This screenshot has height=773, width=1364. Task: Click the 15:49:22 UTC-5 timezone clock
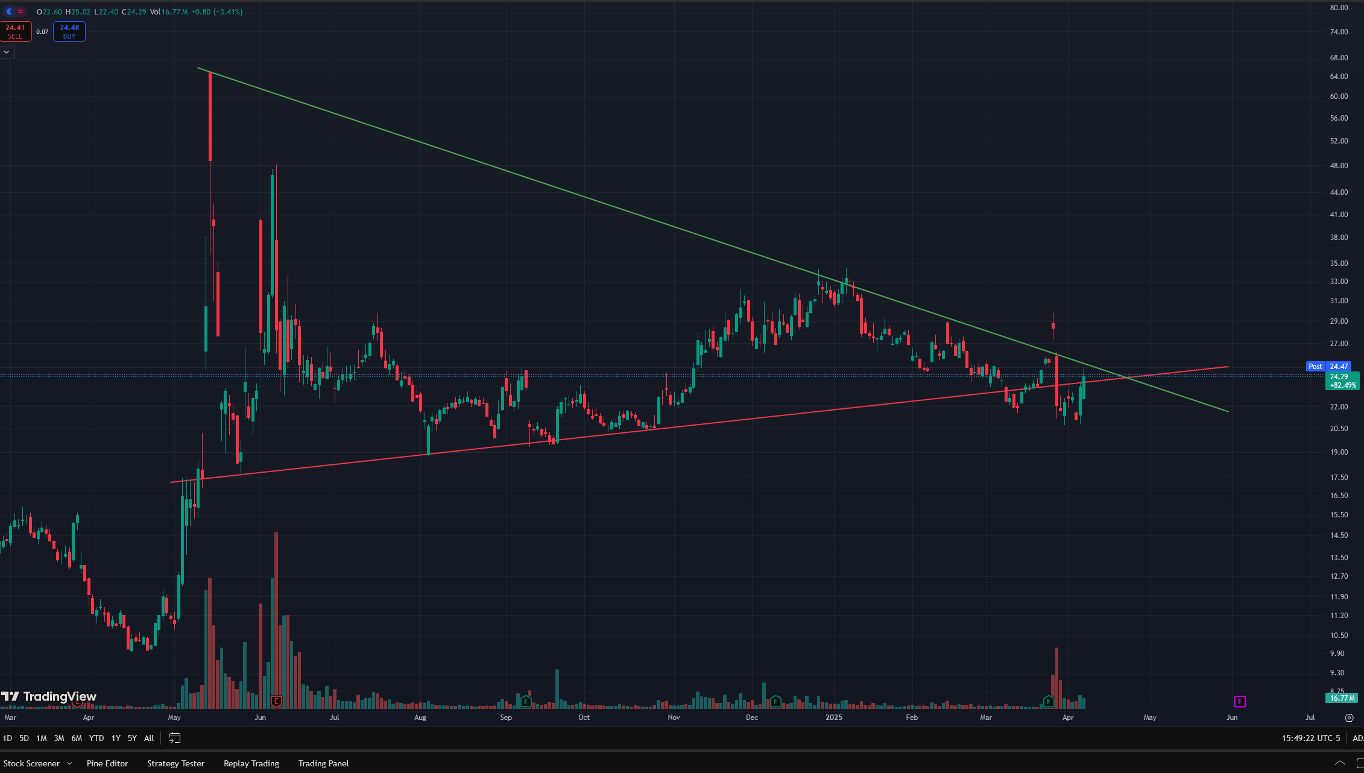click(x=1310, y=738)
